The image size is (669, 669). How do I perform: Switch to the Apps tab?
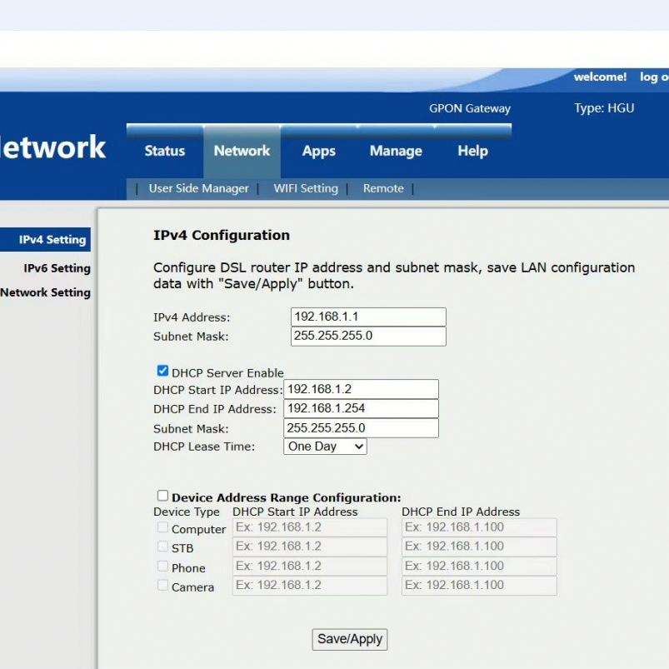tap(318, 151)
